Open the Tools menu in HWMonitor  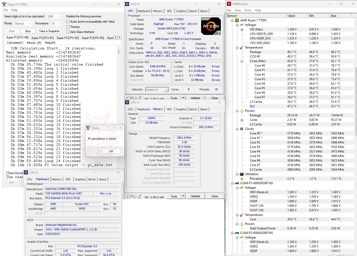coord(248,10)
